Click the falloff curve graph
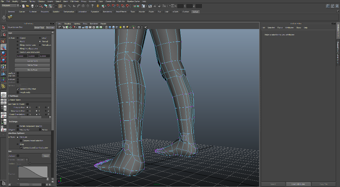340x187 pixels. (33, 172)
